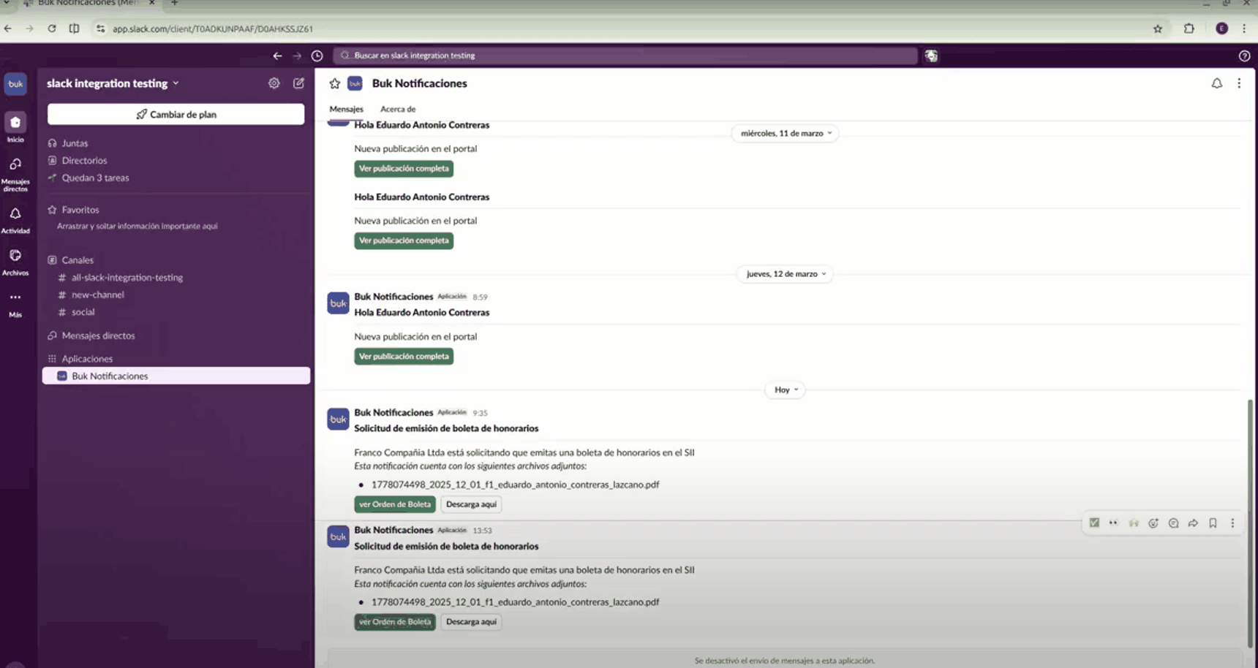Compose a new message with pencil icon
1258x668 pixels.
(x=298, y=83)
